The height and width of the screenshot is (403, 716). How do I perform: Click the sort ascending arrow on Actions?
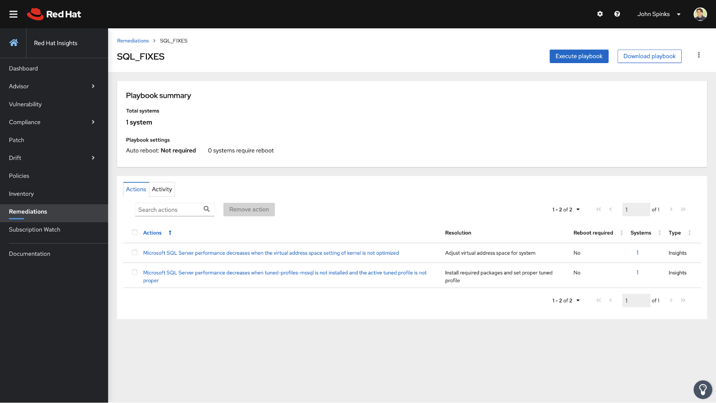tap(170, 233)
